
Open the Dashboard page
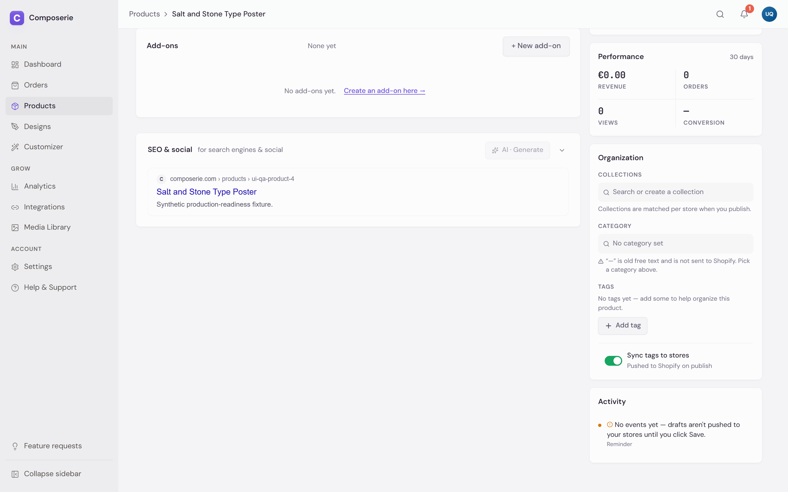(x=59, y=65)
